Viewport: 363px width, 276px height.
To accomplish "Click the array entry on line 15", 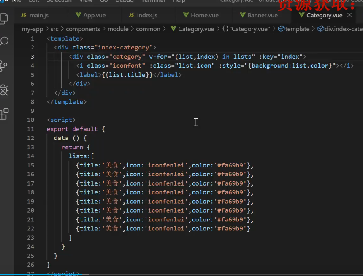I will tap(165, 165).
